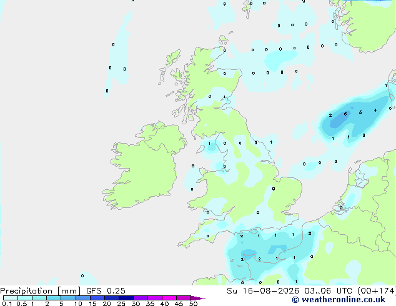Click the '40' legend scale label
Screen dimensions: 396x306
(x=164, y=304)
